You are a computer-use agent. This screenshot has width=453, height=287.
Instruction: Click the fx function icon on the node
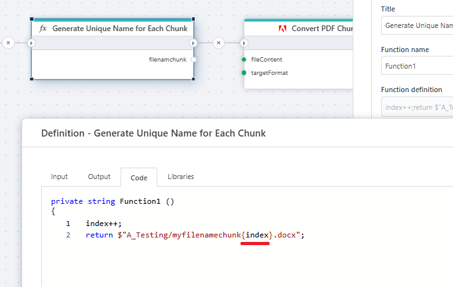(43, 29)
